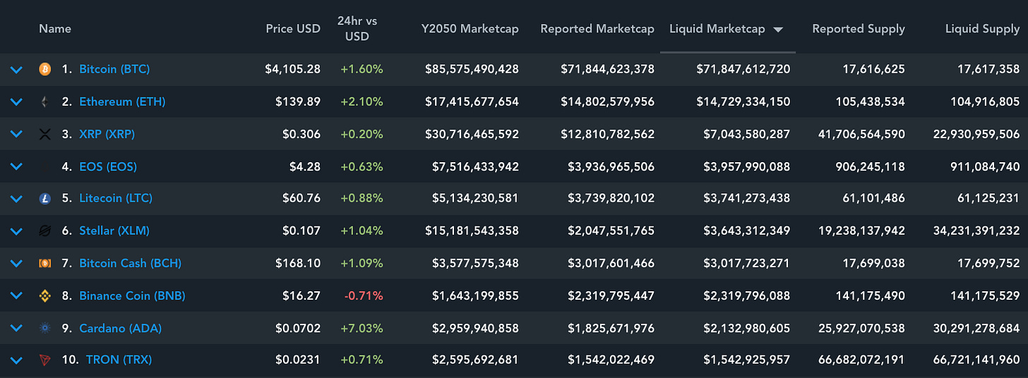Sort by Reported Marketcap header
1028x378 pixels.
(597, 29)
